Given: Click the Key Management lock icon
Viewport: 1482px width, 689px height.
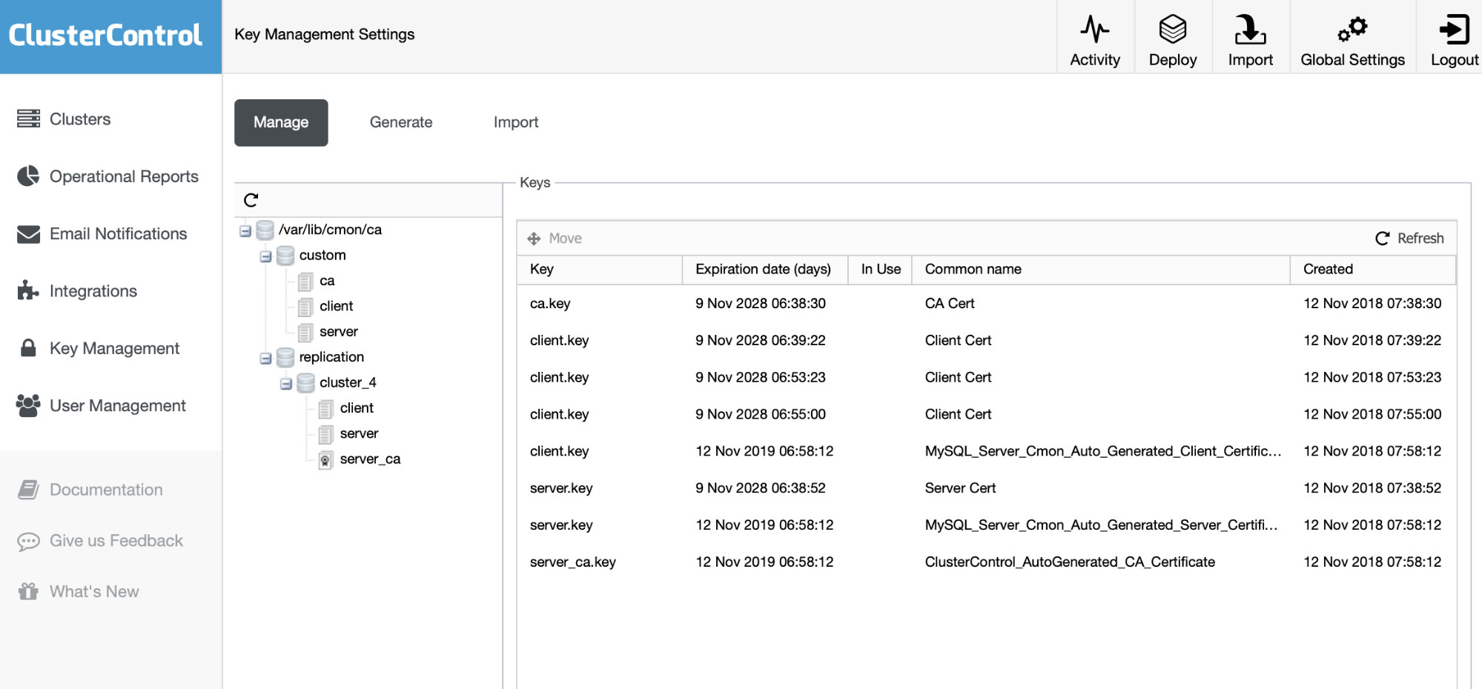Looking at the screenshot, I should 28,347.
